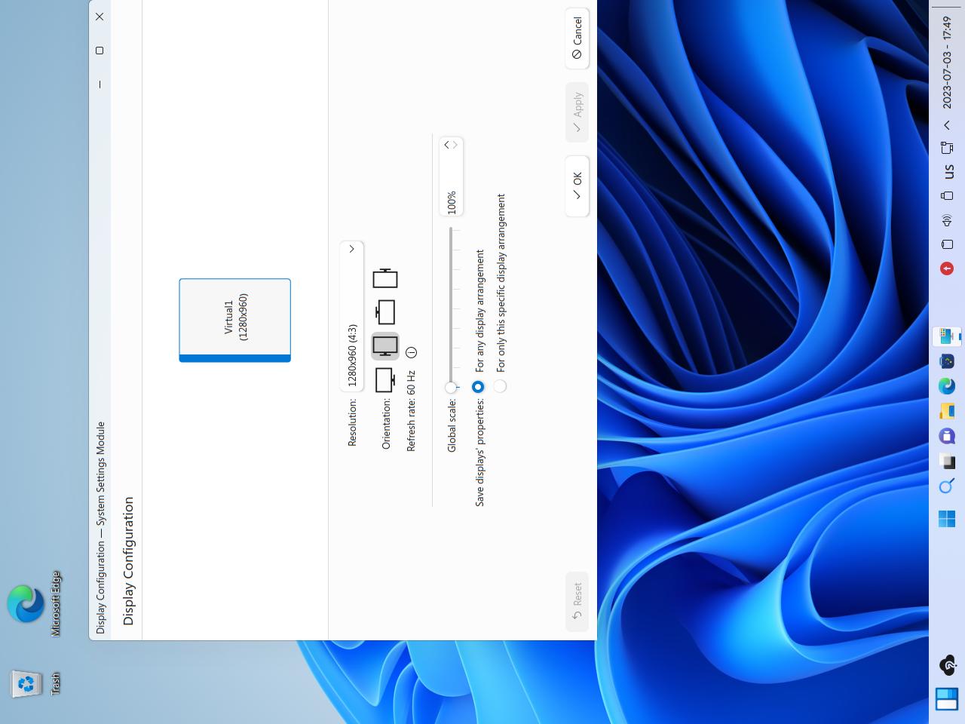
Task: Click the 'Refresh rate: 60 Hz' text
Action: tap(411, 411)
